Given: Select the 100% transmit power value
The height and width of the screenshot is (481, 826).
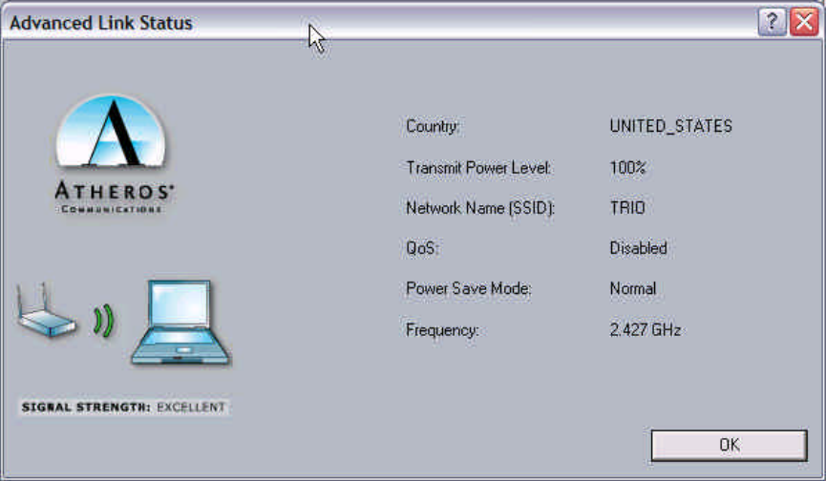Looking at the screenshot, I should [x=627, y=168].
